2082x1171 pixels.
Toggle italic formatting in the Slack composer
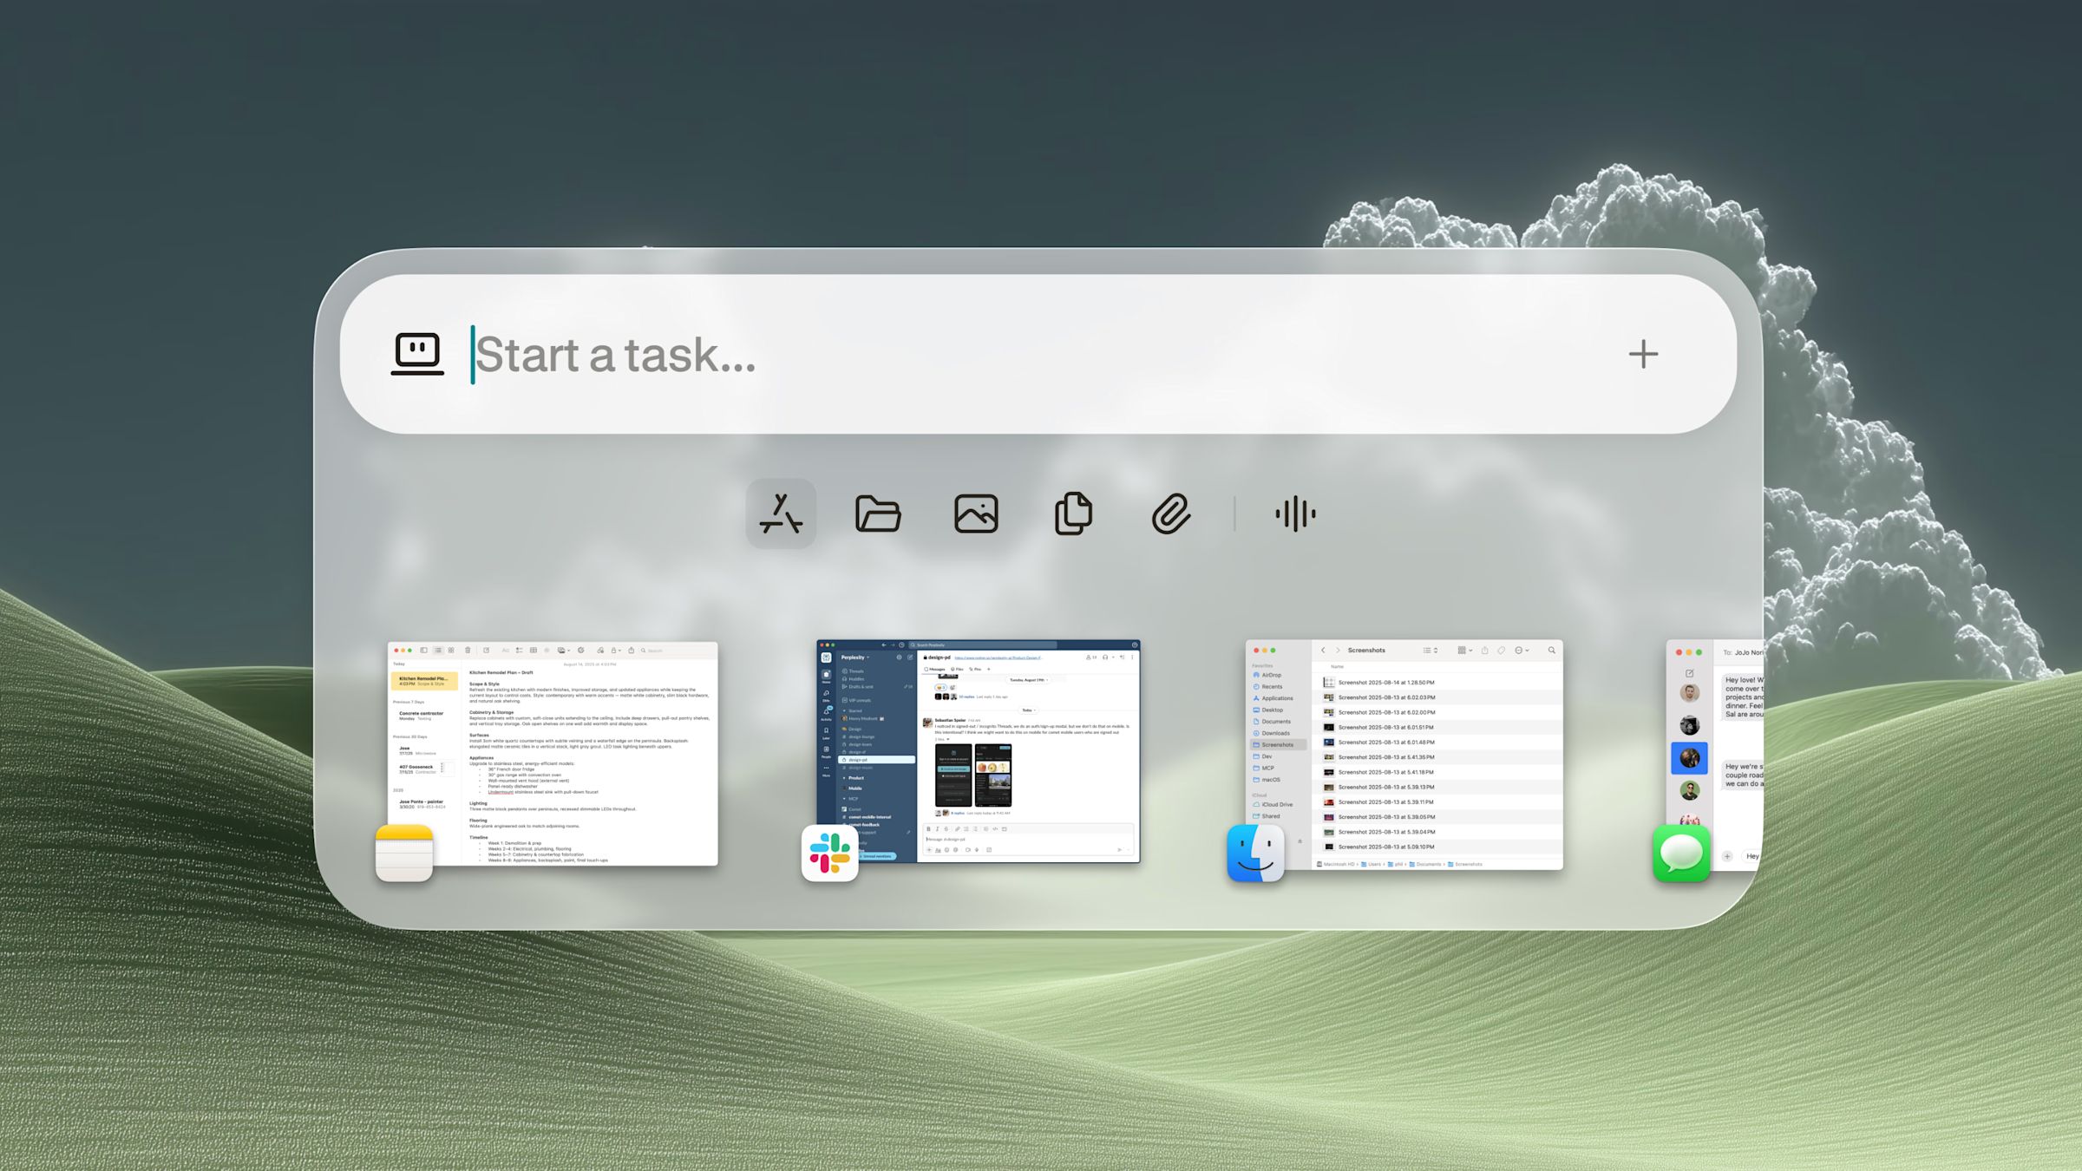pos(938,829)
